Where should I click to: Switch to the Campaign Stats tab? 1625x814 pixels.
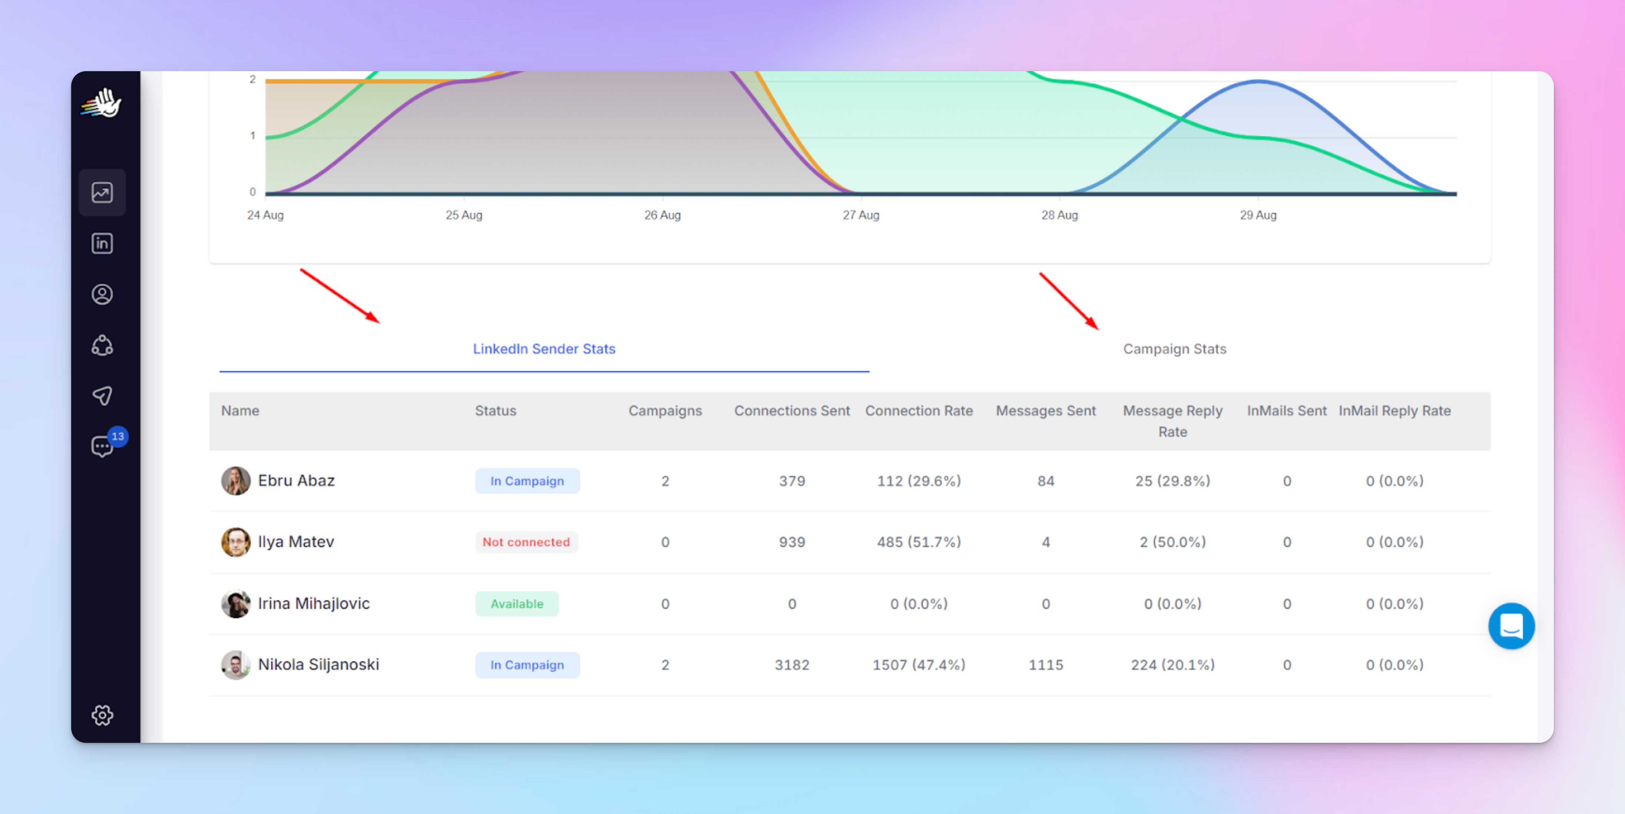click(1174, 349)
